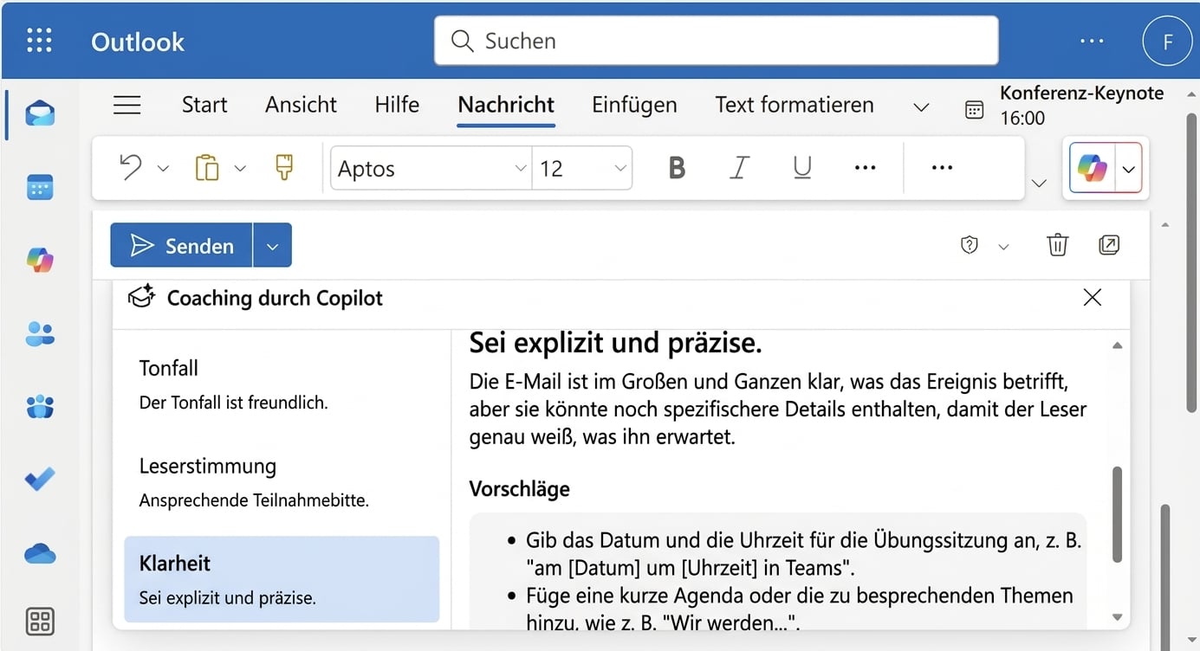
Task: Open Copilot button dropdown arrow
Action: (1128, 169)
